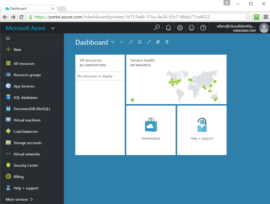270x204 pixels.
Task: Toggle the sidebar hamburger menu
Action: click(x=8, y=38)
